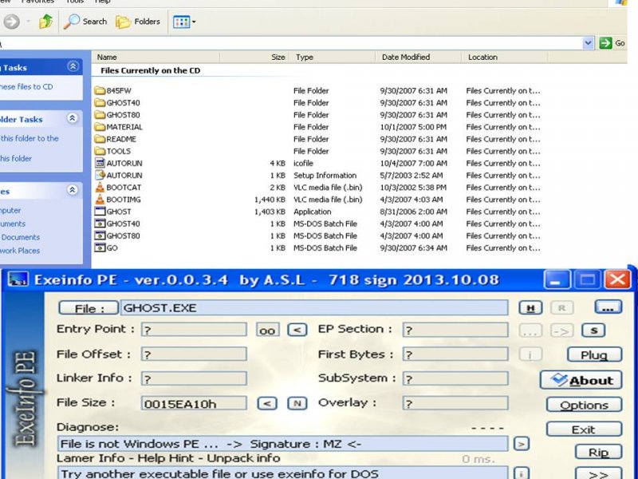The height and width of the screenshot is (479, 638).
Task: Collapse the CD writing Tasks panel
Action: (73, 66)
